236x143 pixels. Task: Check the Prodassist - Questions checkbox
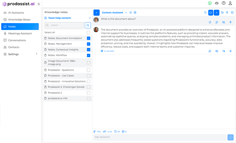(88, 70)
